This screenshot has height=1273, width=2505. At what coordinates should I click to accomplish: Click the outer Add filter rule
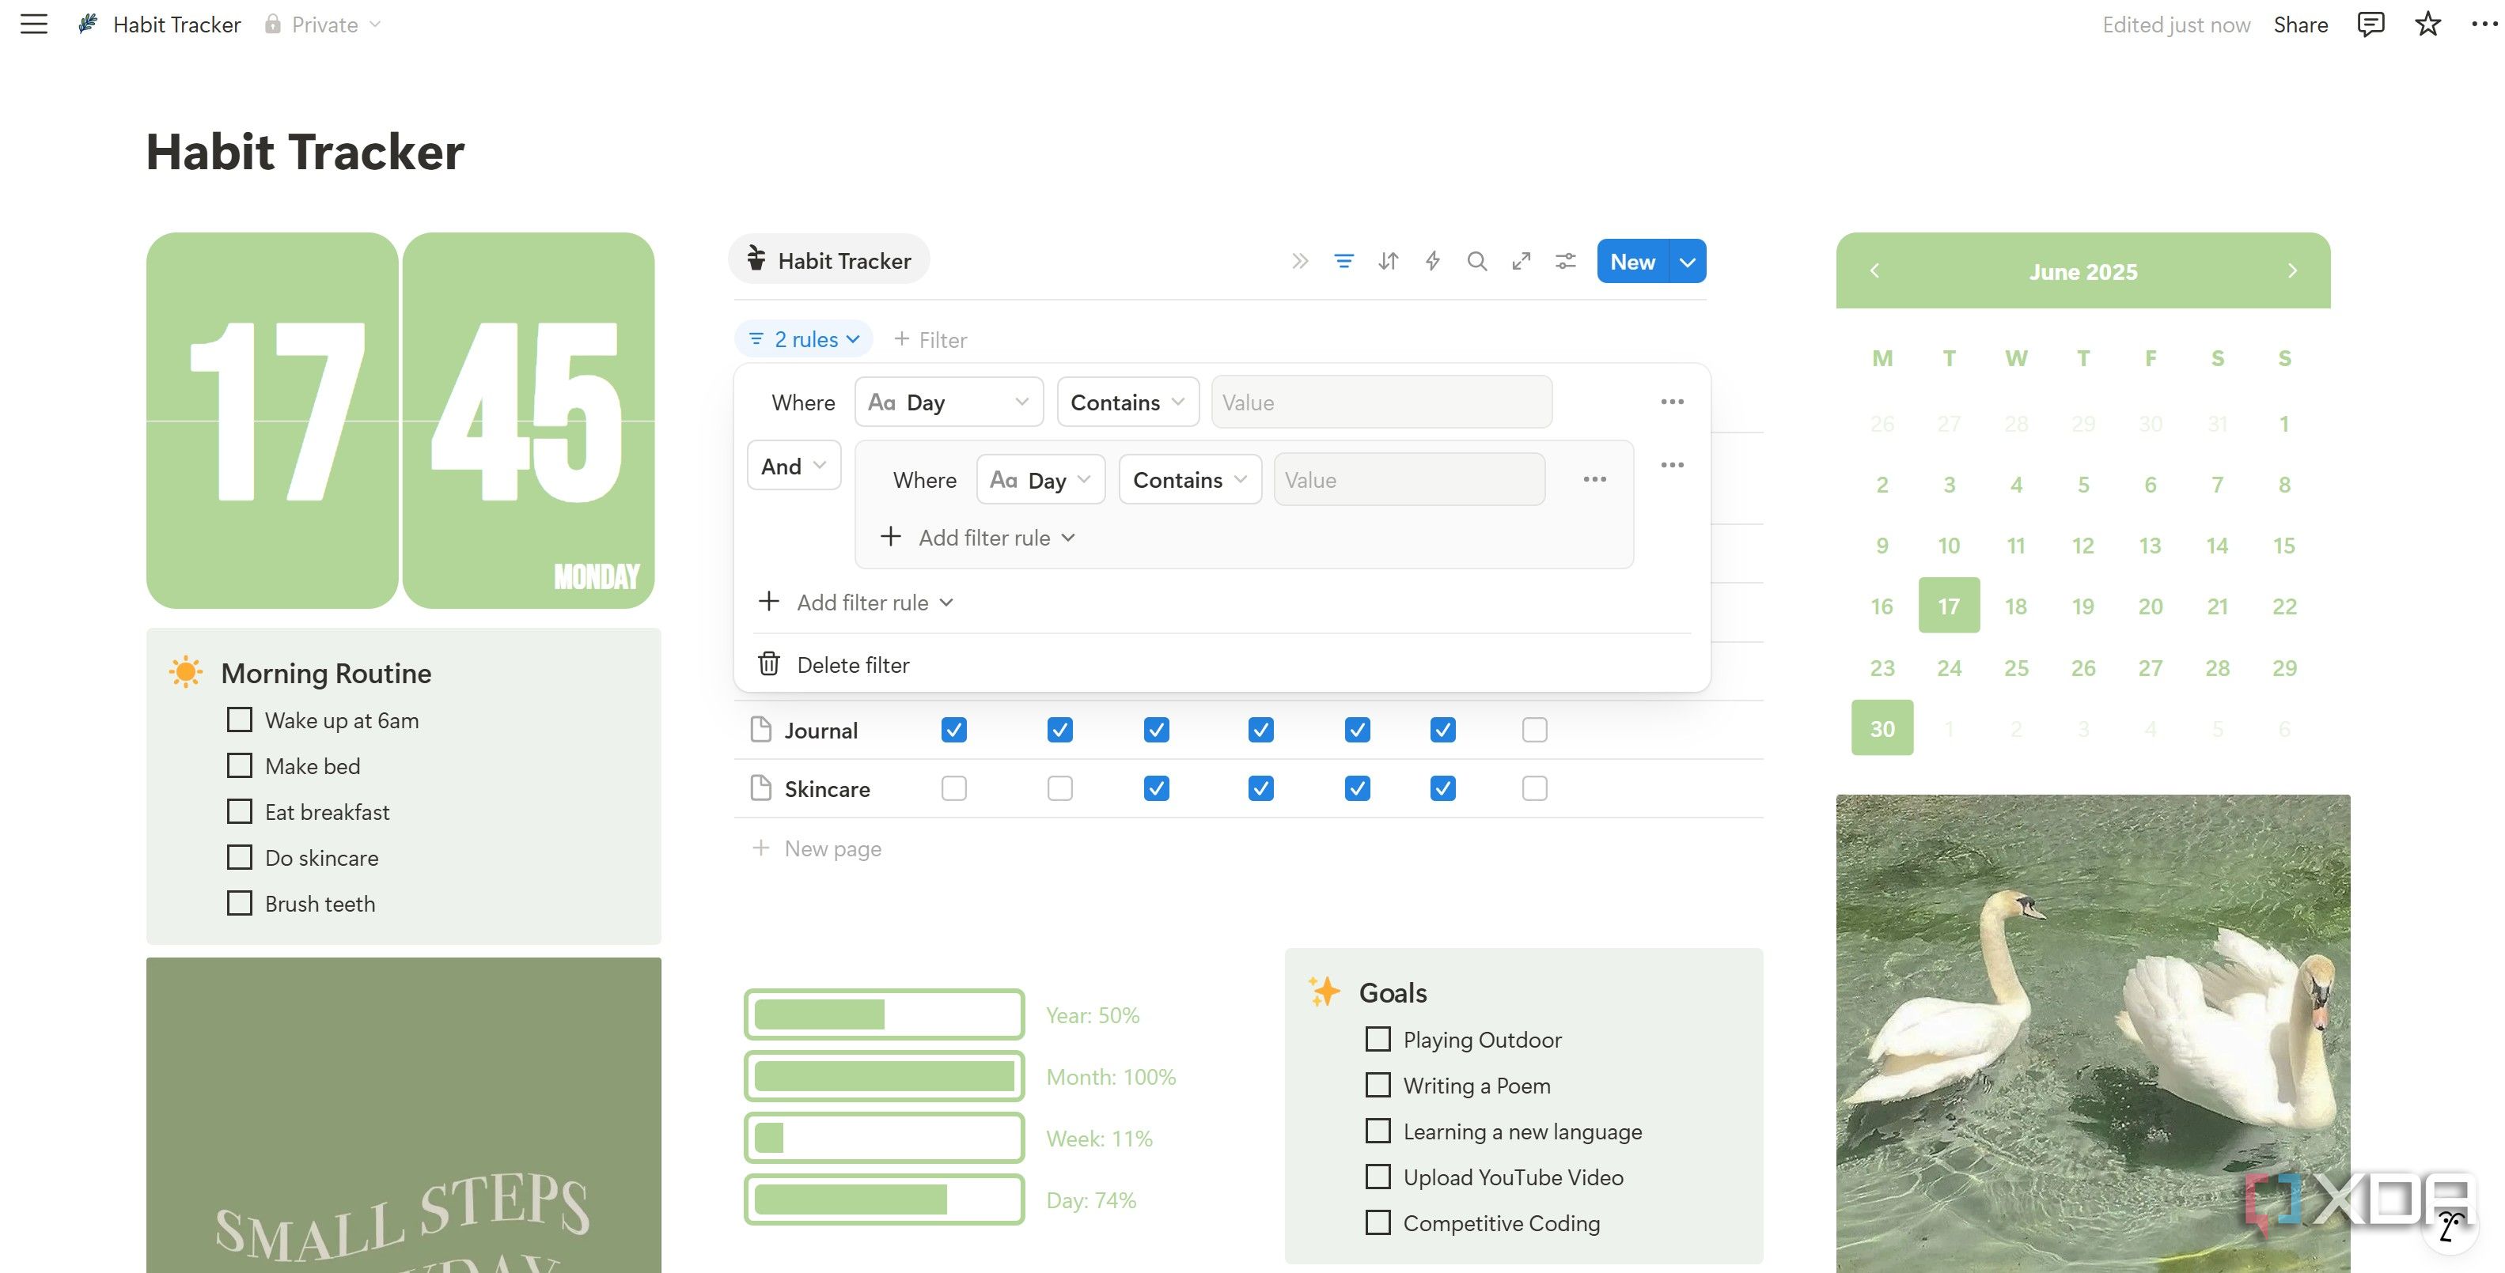856,603
